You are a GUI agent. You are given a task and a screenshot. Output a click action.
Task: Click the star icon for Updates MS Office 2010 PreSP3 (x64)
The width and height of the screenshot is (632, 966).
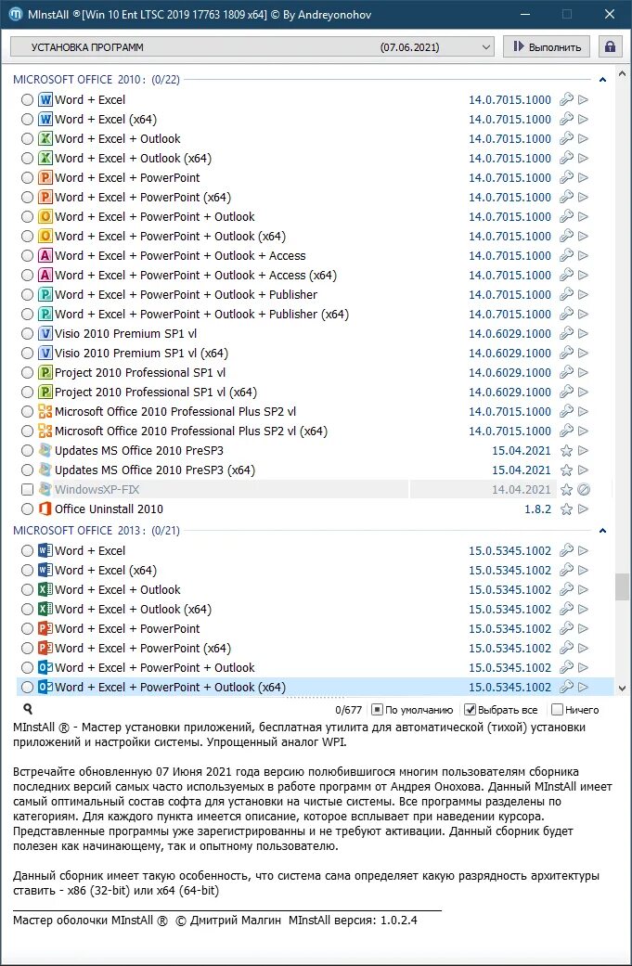tap(566, 470)
